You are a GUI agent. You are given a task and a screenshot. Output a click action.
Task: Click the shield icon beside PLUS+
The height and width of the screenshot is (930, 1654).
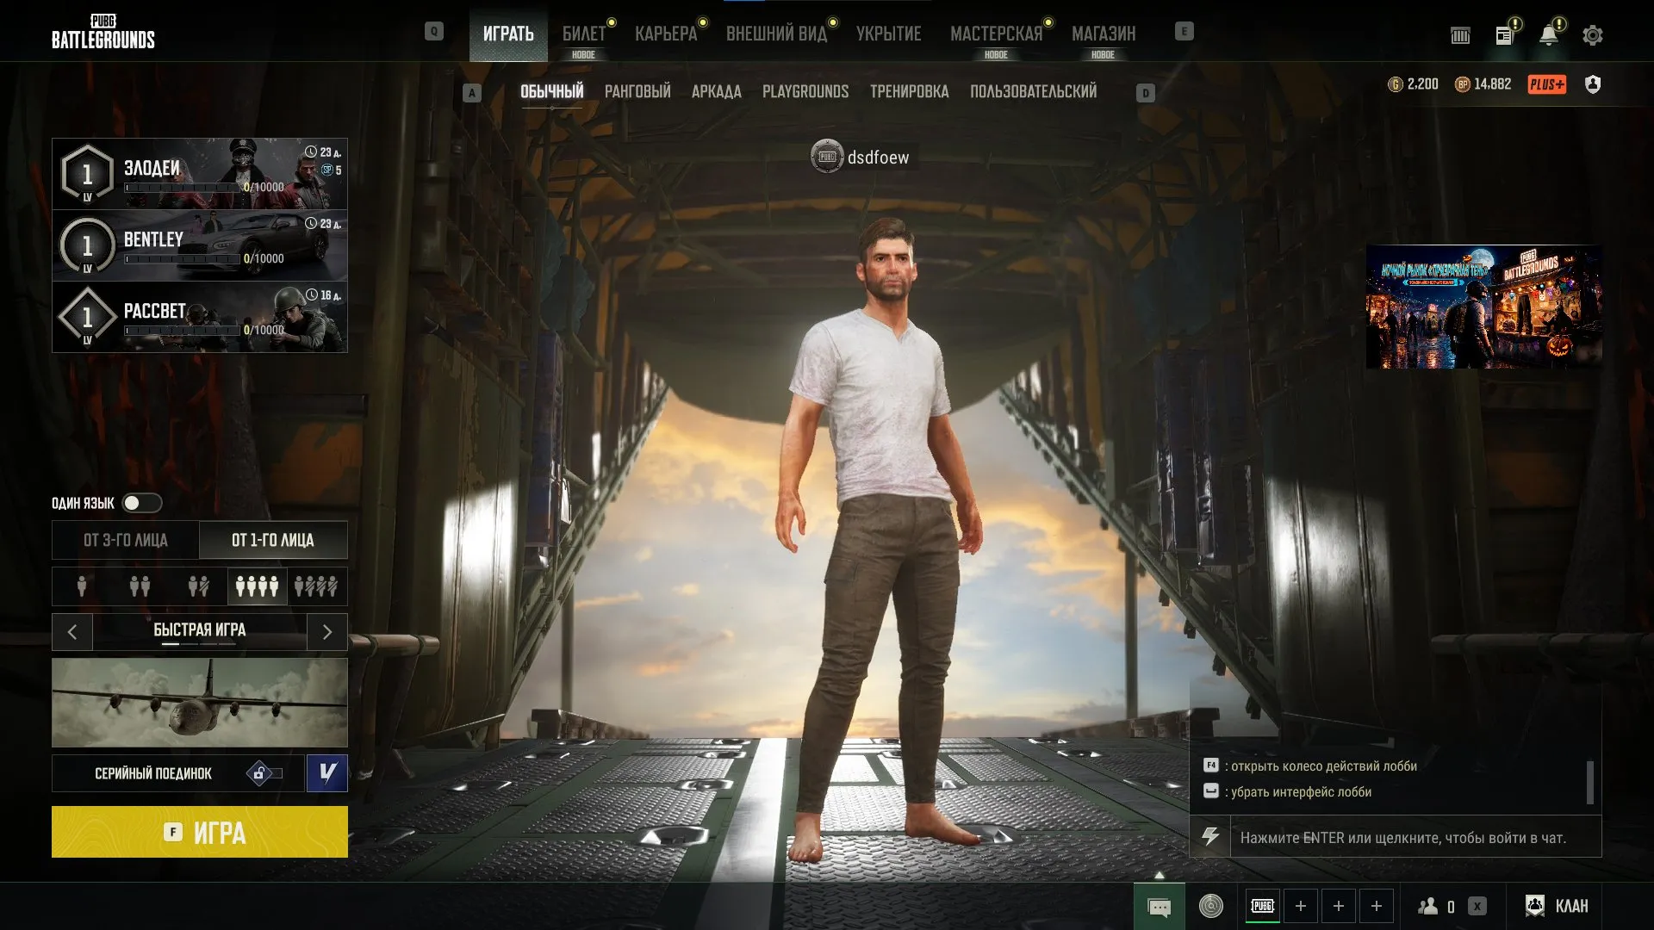click(x=1593, y=84)
